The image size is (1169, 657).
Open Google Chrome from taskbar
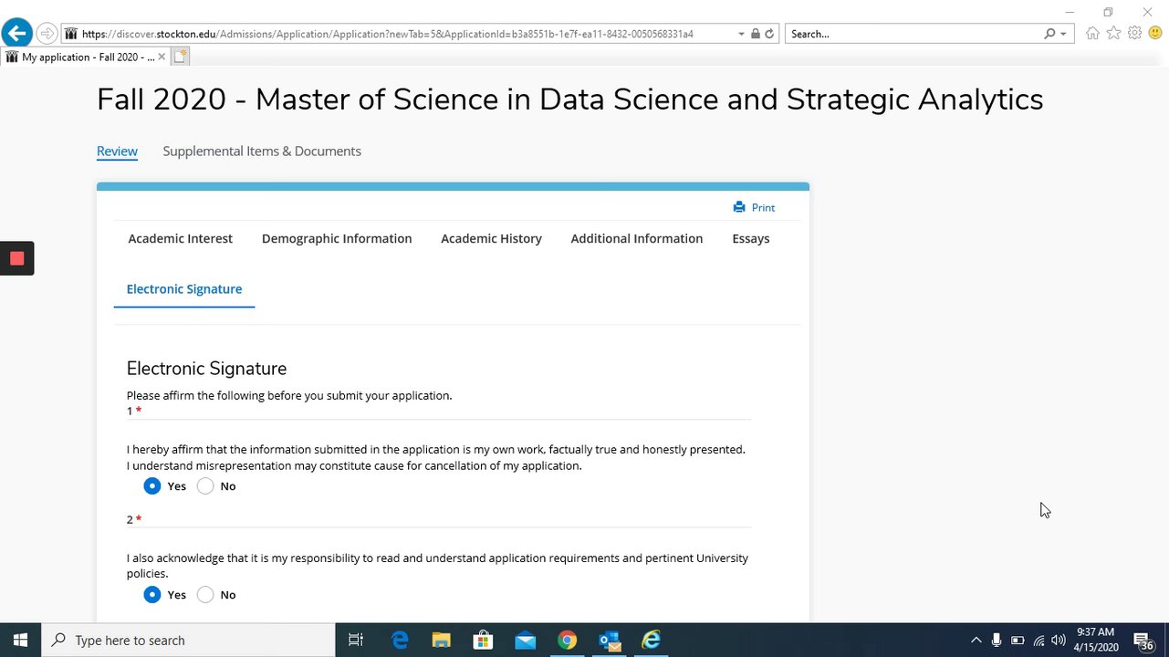click(567, 641)
